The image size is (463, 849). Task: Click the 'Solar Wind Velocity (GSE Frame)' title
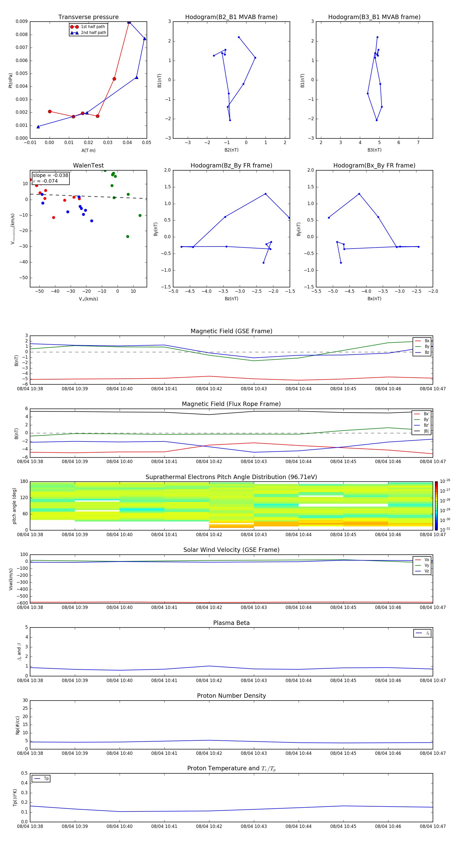pos(231,550)
